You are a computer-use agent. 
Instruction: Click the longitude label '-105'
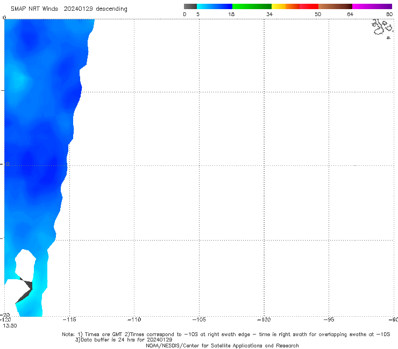(199, 319)
